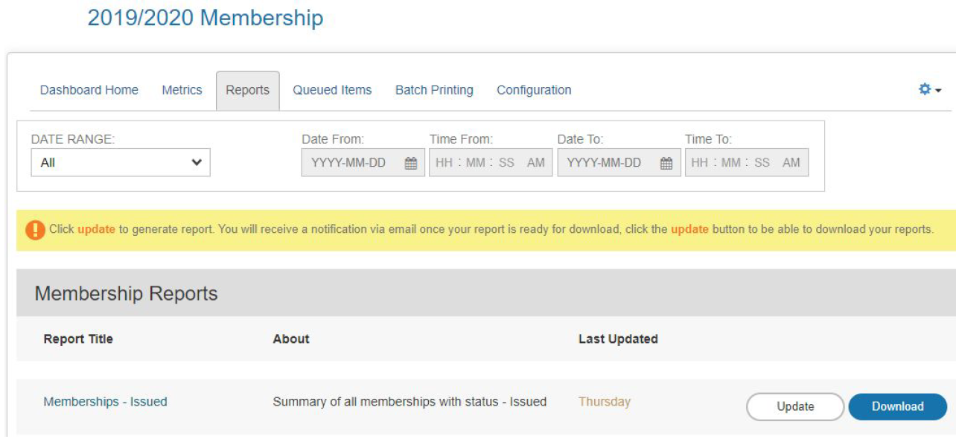The image size is (956, 439).
Task: Select the hours segment of Time To
Action: coord(699,163)
